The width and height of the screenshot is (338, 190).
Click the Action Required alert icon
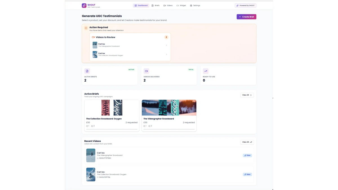tap(86, 28)
